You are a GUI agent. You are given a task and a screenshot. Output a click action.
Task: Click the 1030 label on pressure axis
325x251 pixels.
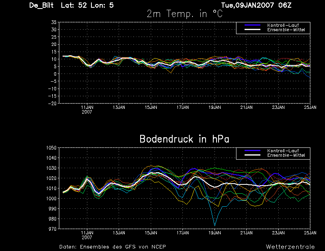point(52,168)
